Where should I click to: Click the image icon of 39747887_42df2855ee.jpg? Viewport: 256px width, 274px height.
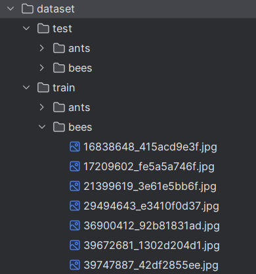[75, 265]
